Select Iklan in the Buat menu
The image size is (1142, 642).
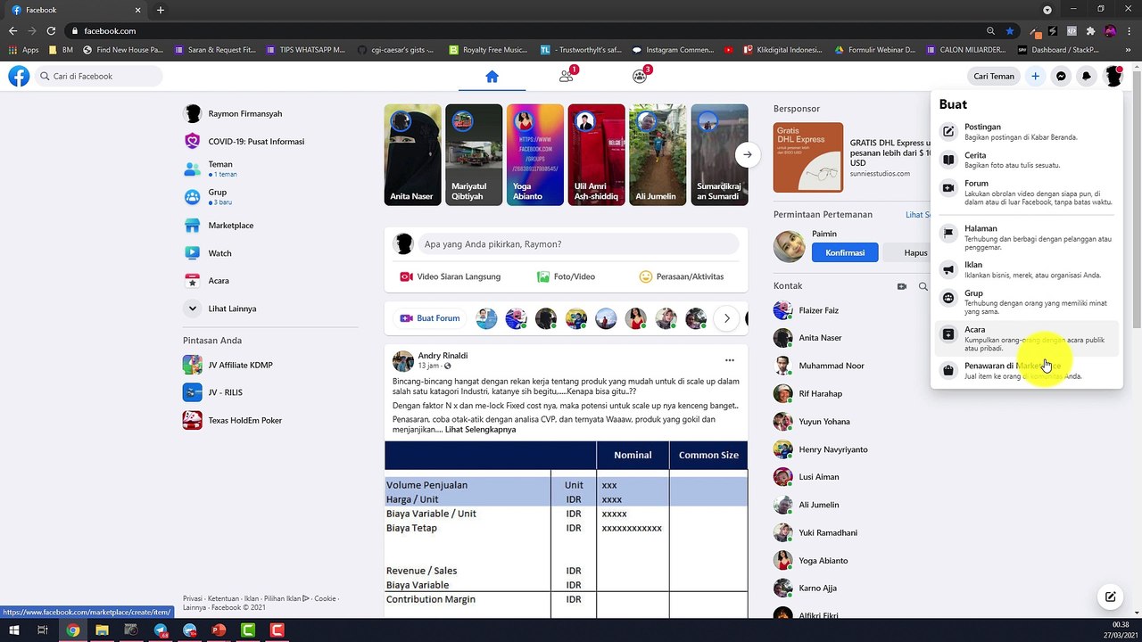pyautogui.click(x=1026, y=269)
